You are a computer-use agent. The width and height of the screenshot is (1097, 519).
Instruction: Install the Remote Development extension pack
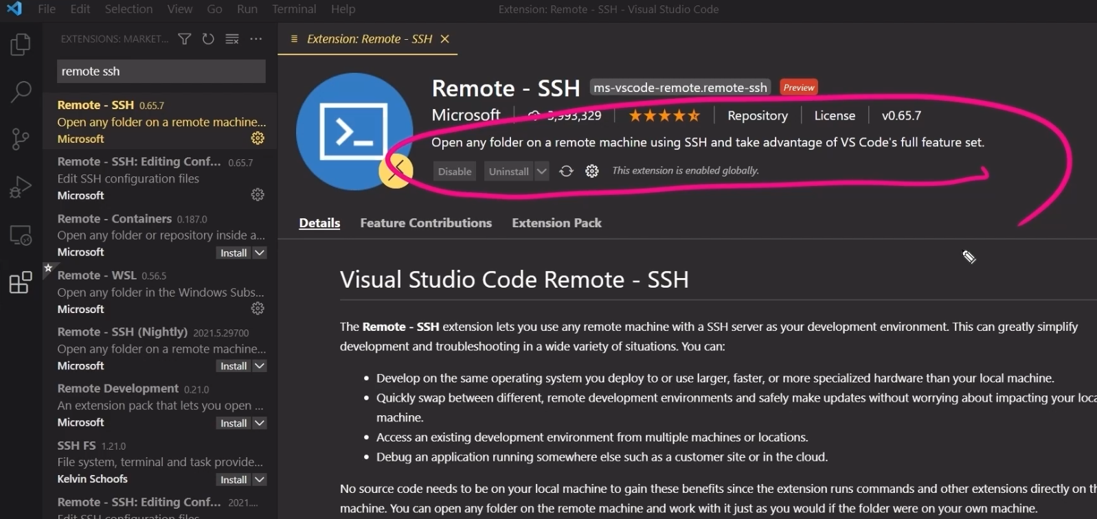point(234,423)
